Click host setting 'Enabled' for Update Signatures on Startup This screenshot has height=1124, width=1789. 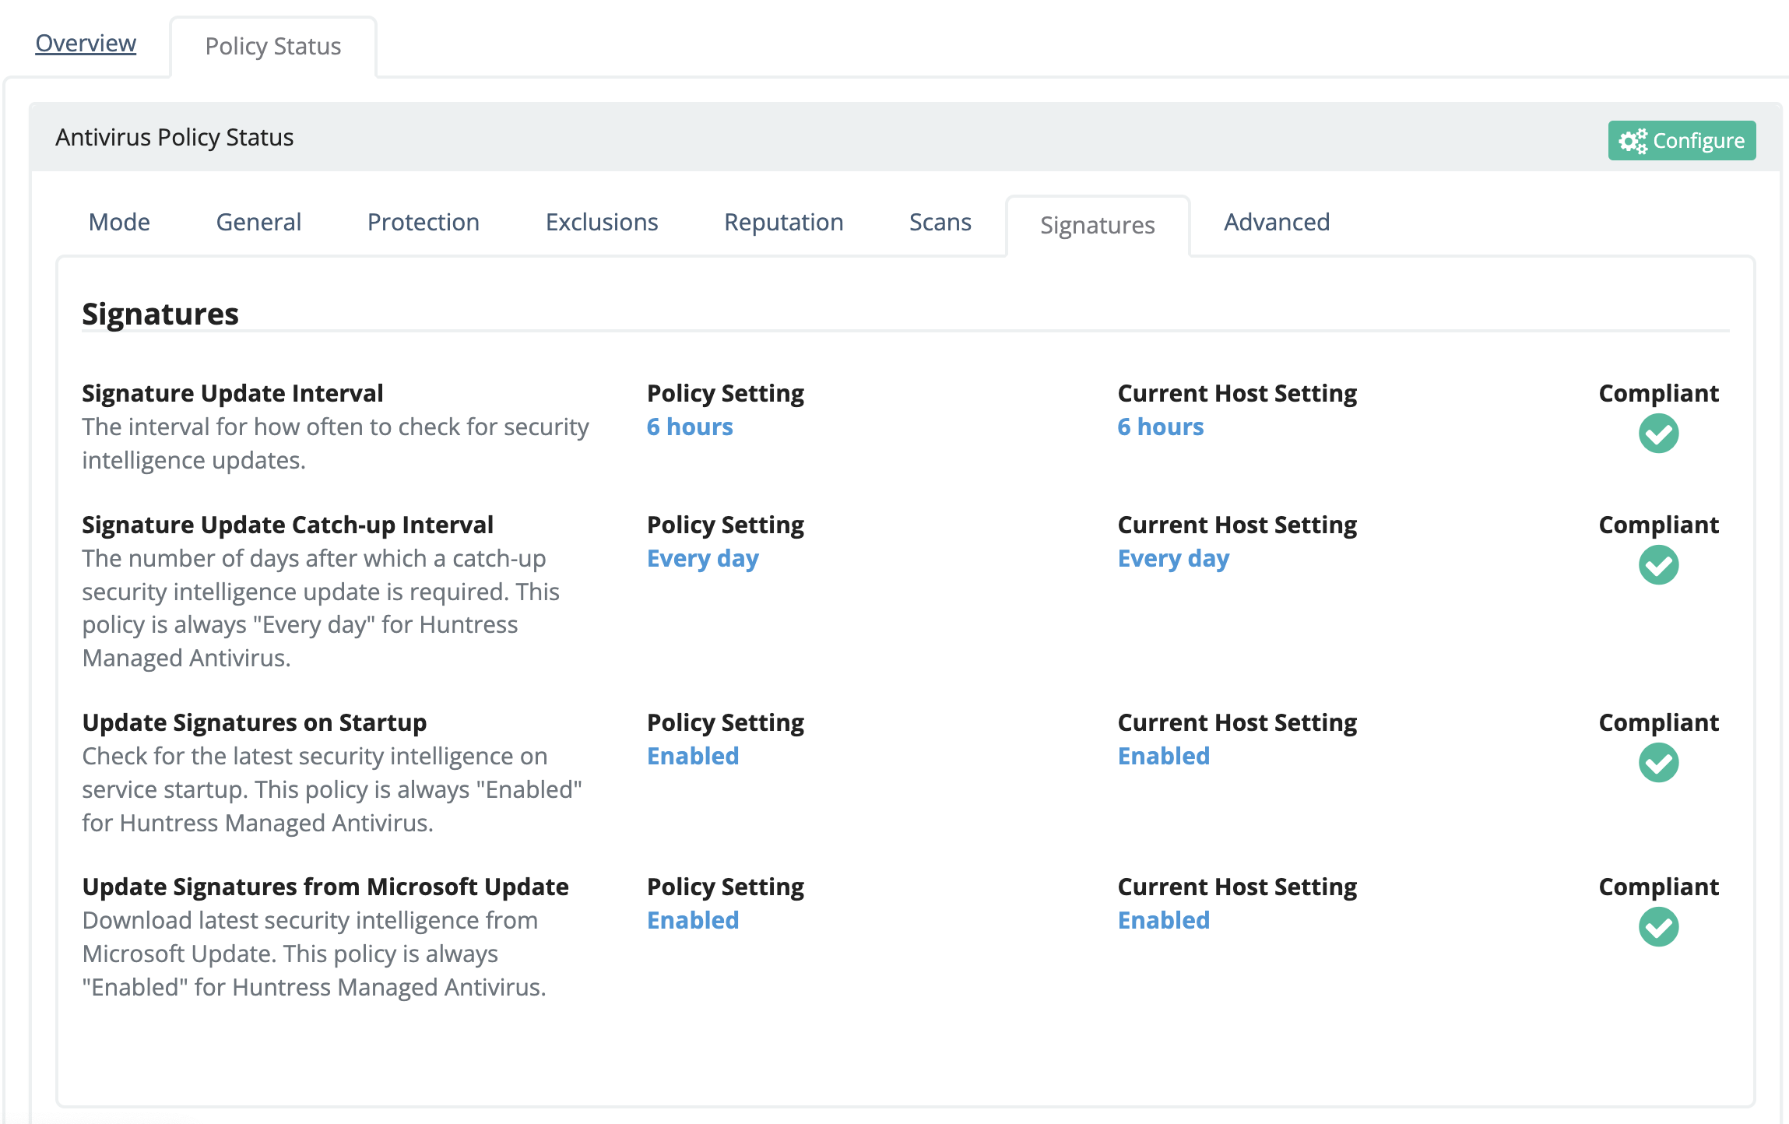[x=1164, y=757]
